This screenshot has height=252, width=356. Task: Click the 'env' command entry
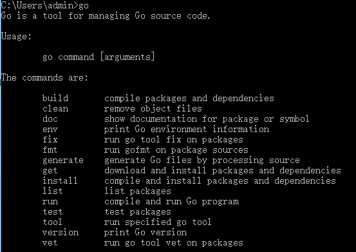pyautogui.click(x=50, y=130)
